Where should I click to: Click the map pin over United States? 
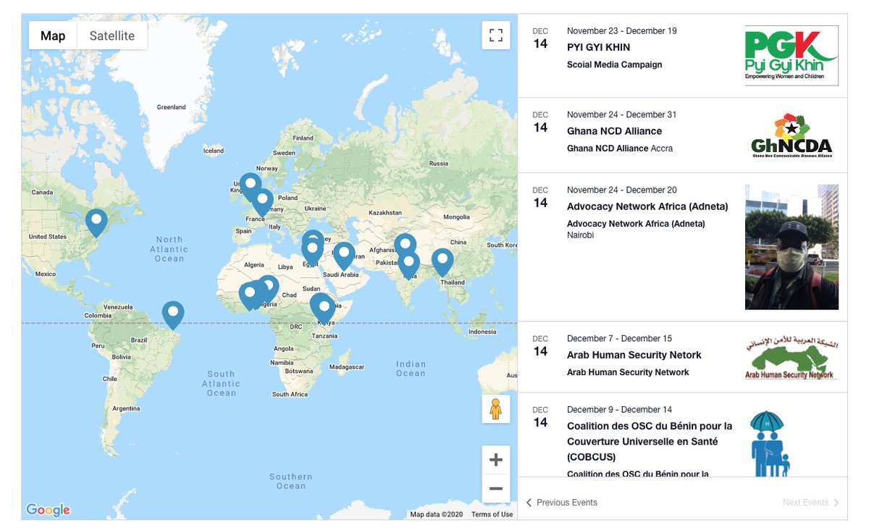click(x=96, y=222)
